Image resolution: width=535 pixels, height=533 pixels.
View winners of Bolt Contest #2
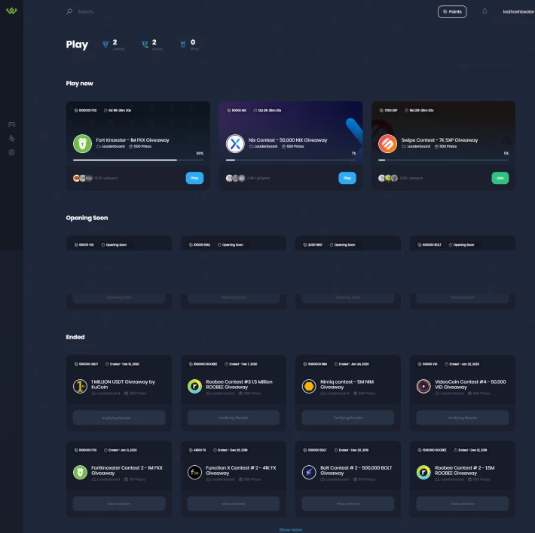pos(347,504)
